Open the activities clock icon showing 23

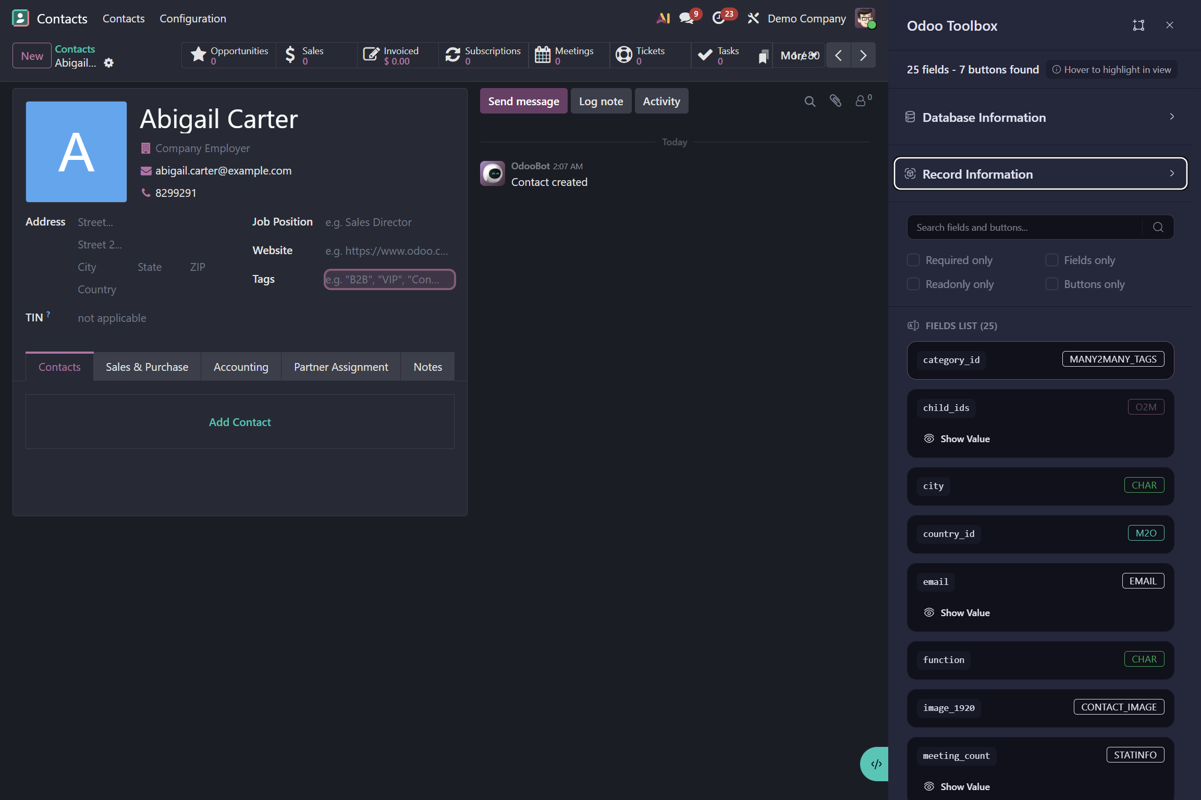(x=720, y=17)
